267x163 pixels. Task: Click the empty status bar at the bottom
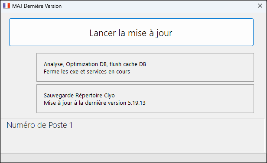[x=133, y=158]
